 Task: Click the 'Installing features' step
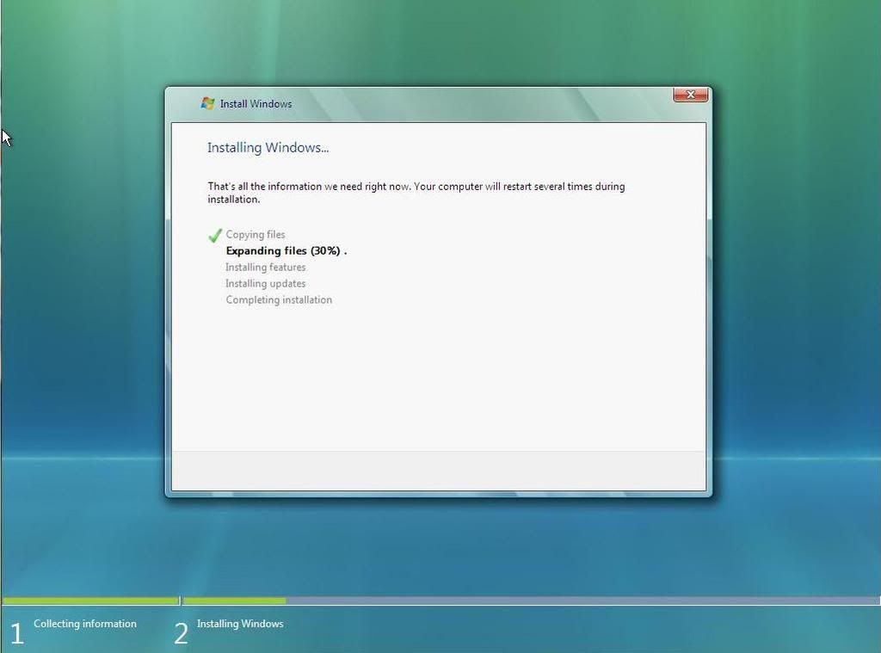265,267
